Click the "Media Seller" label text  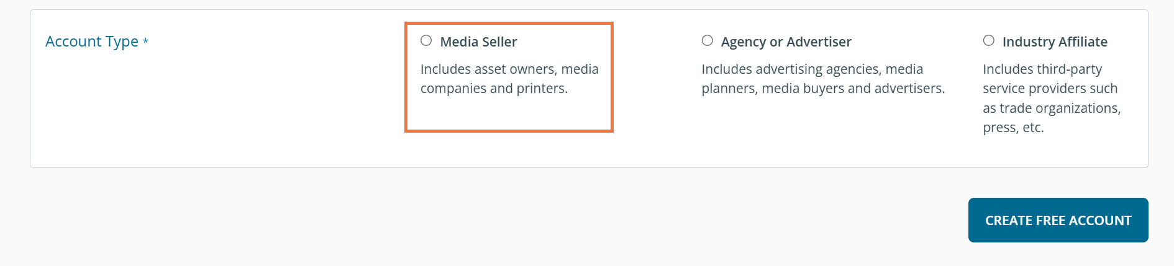coord(478,42)
